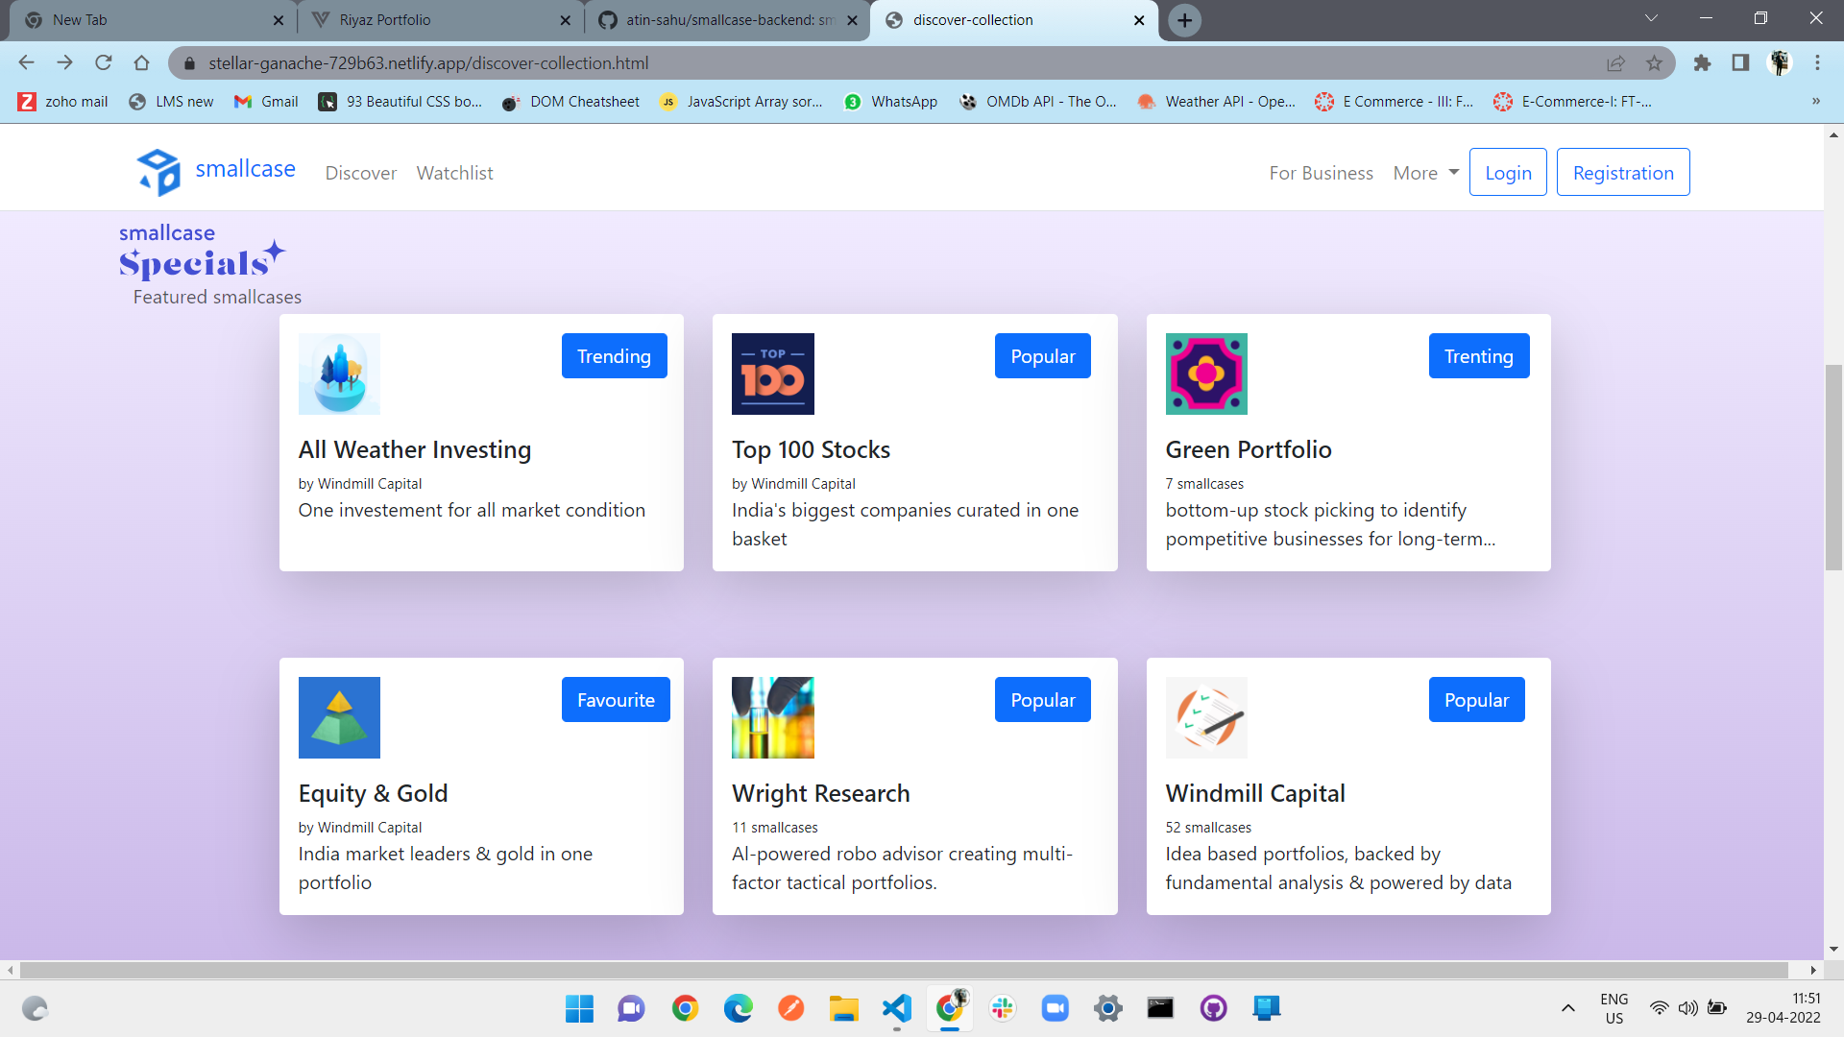Open the Registration page

tap(1622, 172)
